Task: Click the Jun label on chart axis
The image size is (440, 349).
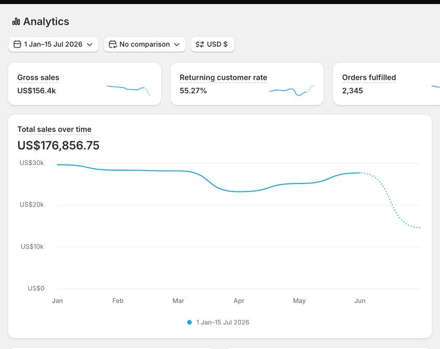Action: tap(360, 301)
